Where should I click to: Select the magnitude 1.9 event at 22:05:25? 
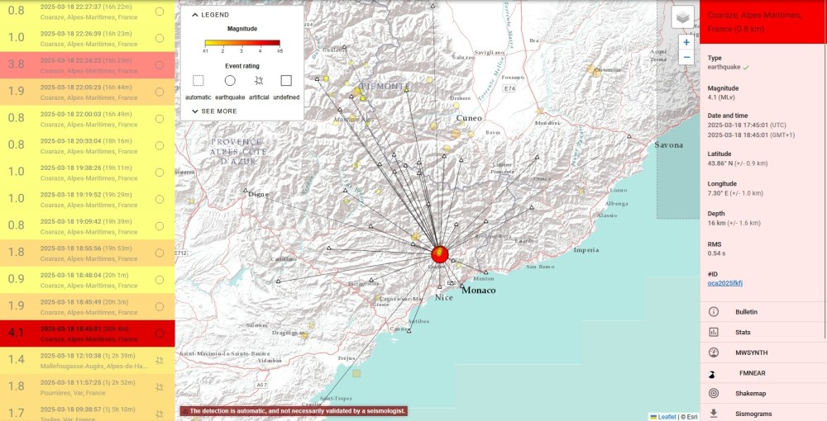click(87, 91)
